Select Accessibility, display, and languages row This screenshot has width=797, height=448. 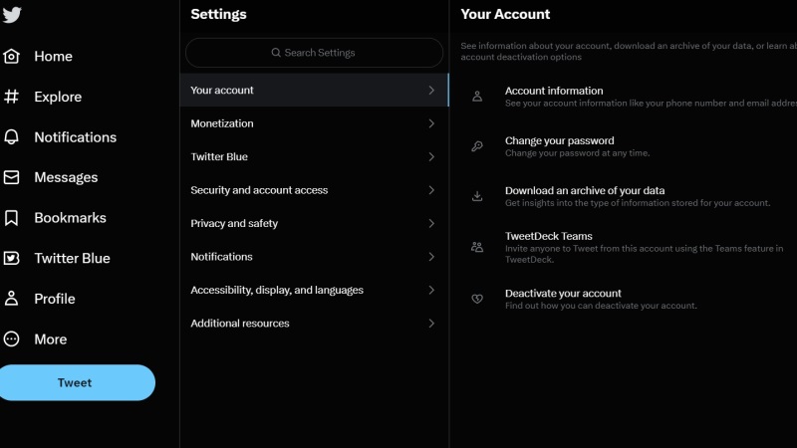(314, 290)
